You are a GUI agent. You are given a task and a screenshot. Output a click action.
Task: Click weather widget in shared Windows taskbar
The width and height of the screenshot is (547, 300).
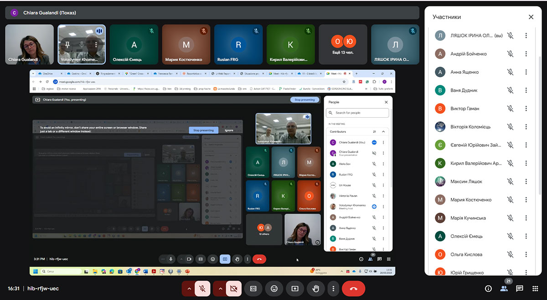[319, 271]
